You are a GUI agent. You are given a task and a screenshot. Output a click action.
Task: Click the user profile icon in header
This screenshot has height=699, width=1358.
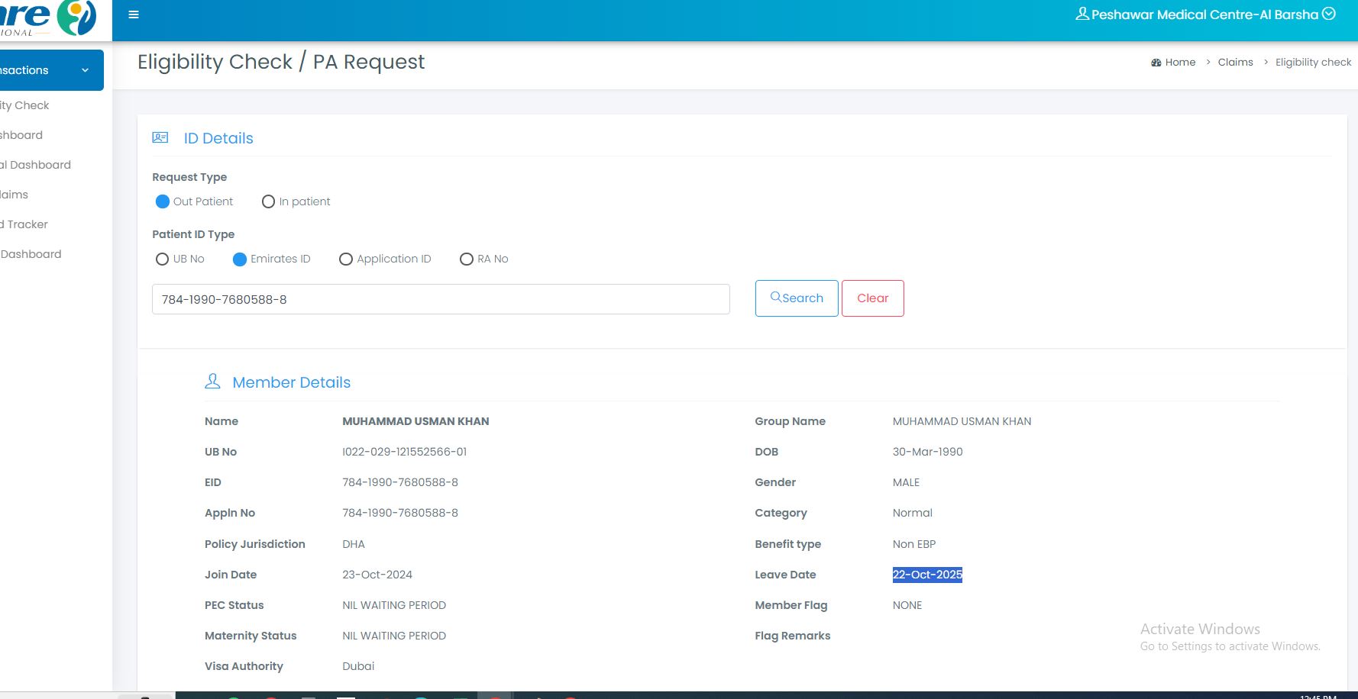pyautogui.click(x=1082, y=14)
